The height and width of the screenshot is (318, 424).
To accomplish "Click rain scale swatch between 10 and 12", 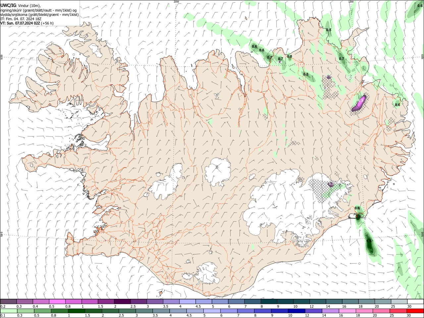I will (296, 311).
